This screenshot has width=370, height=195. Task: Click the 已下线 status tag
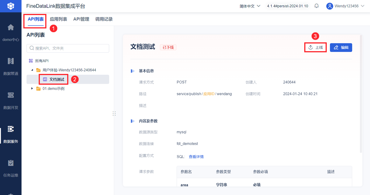(168, 47)
